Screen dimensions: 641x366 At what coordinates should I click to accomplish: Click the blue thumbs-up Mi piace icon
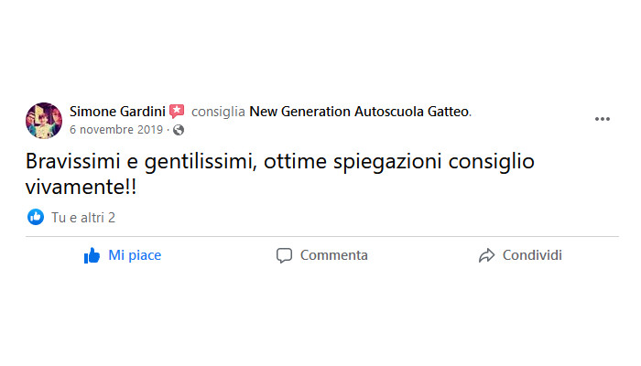[x=92, y=255]
